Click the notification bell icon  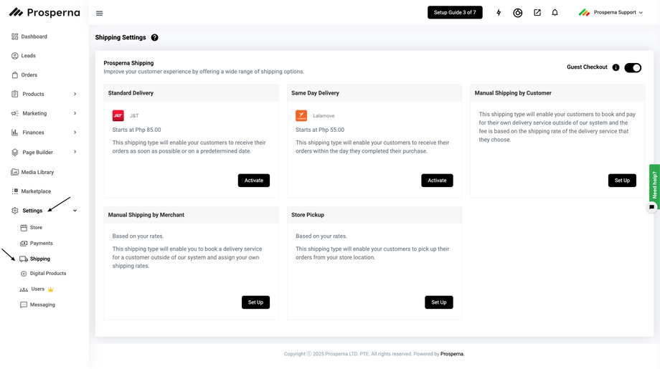[555, 13]
